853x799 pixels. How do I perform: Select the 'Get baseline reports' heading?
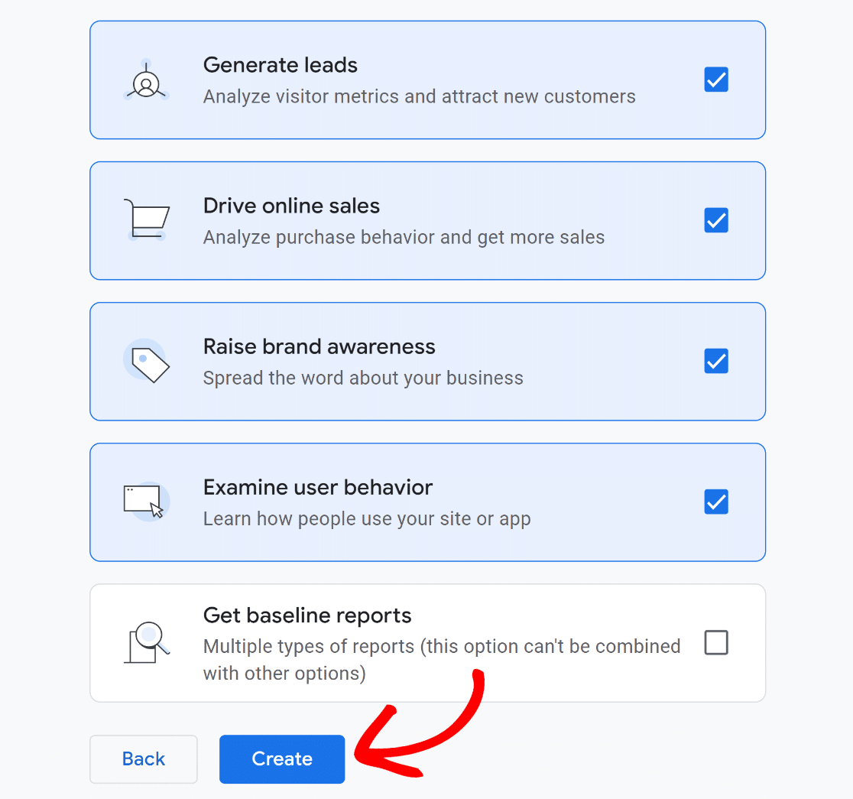pyautogui.click(x=307, y=615)
